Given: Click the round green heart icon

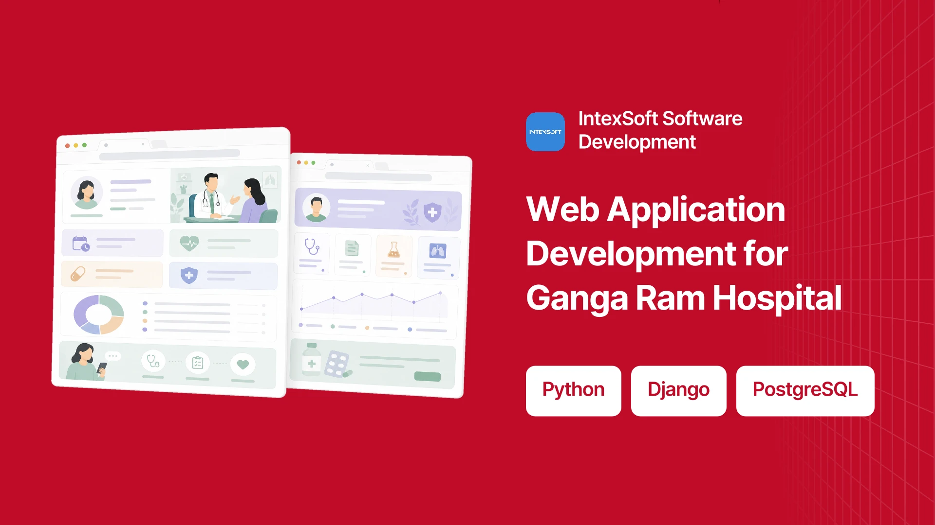Looking at the screenshot, I should [243, 364].
